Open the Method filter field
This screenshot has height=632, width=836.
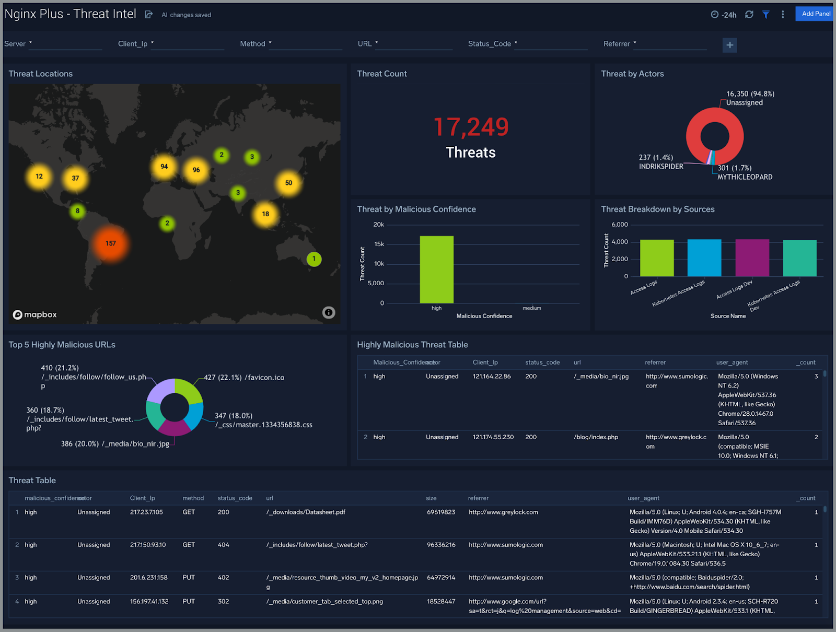pyautogui.click(x=306, y=44)
